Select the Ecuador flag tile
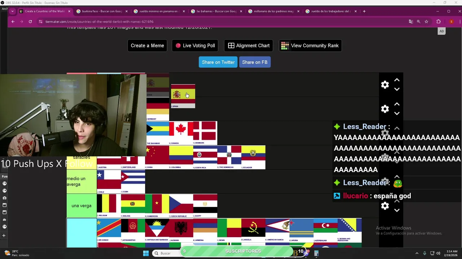 [x=253, y=157]
